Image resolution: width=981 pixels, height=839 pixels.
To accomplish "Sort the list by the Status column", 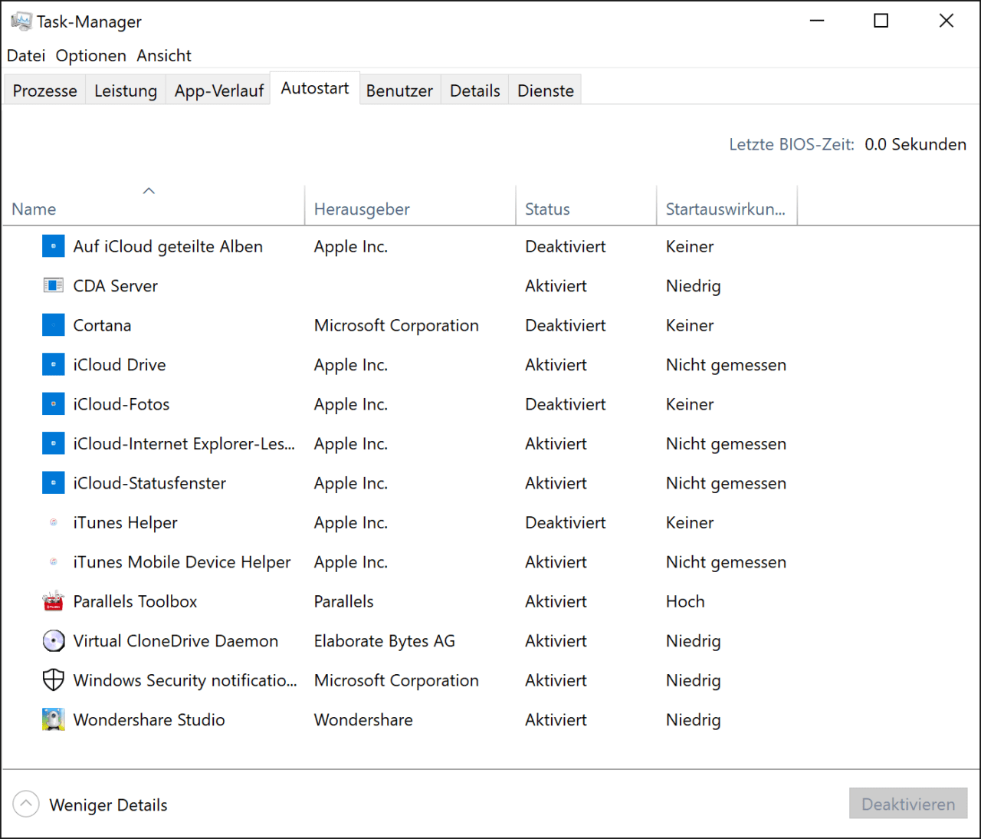I will click(x=547, y=209).
